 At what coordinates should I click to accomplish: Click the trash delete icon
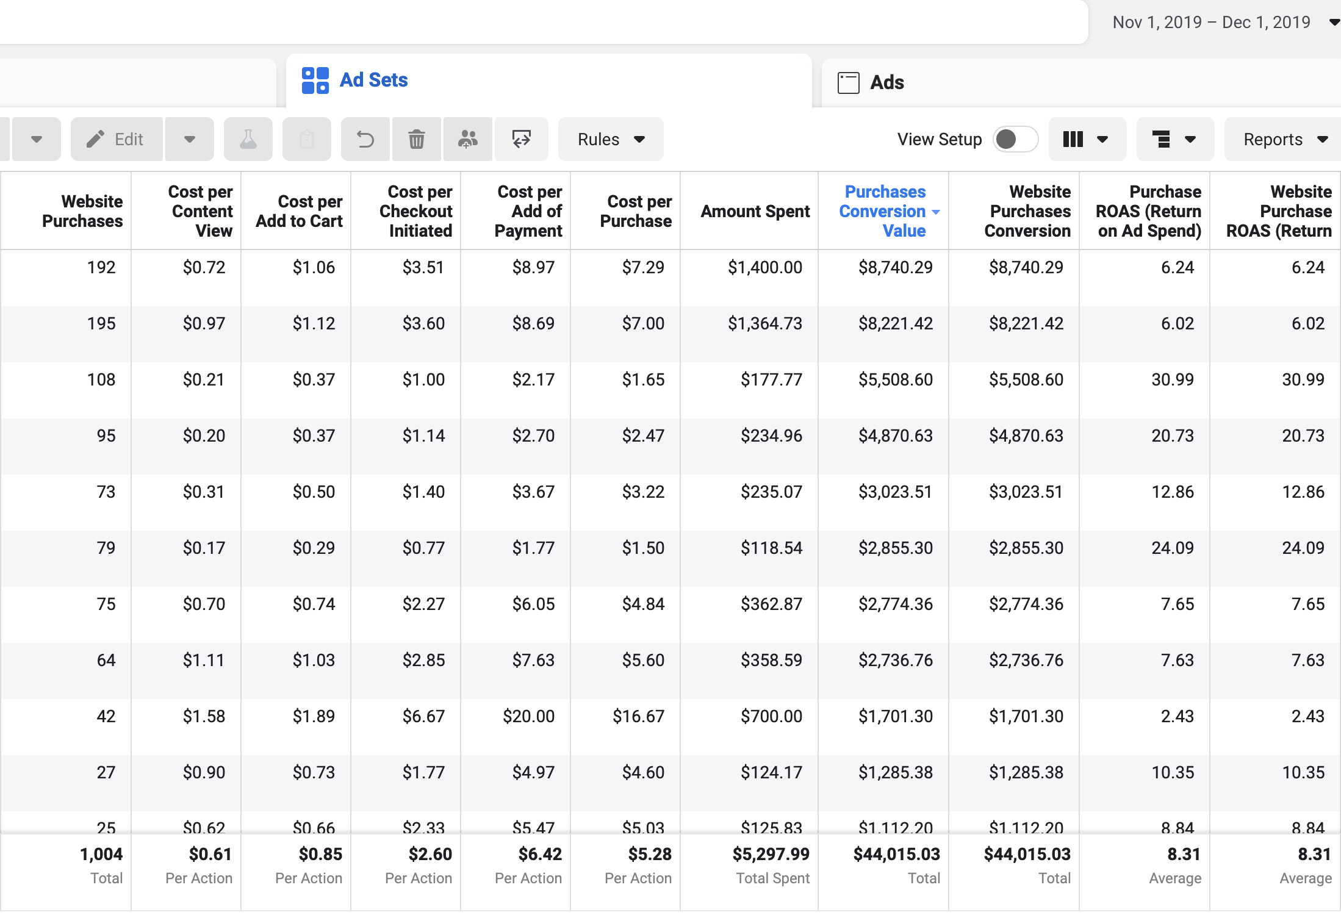(417, 139)
